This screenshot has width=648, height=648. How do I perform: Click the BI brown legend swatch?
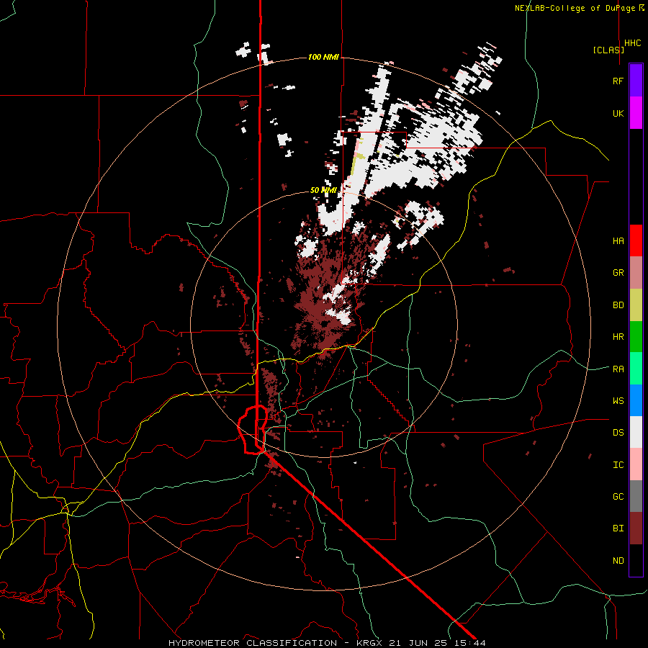[636, 528]
